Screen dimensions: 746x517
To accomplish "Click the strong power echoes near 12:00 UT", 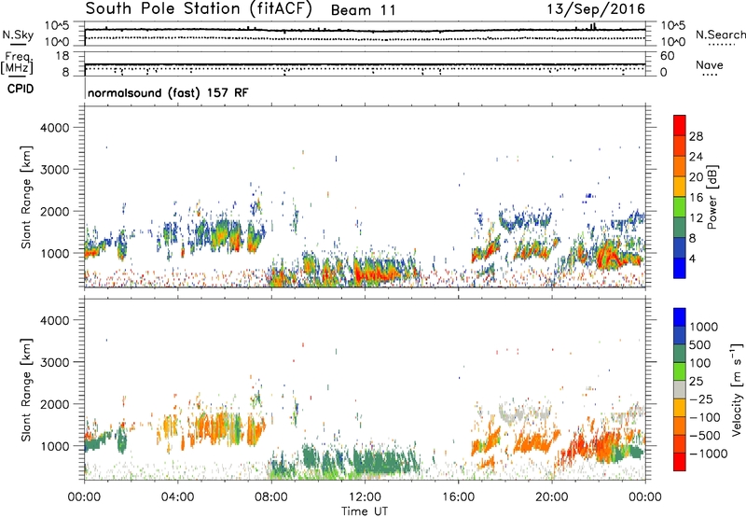I will pyautogui.click(x=376, y=273).
